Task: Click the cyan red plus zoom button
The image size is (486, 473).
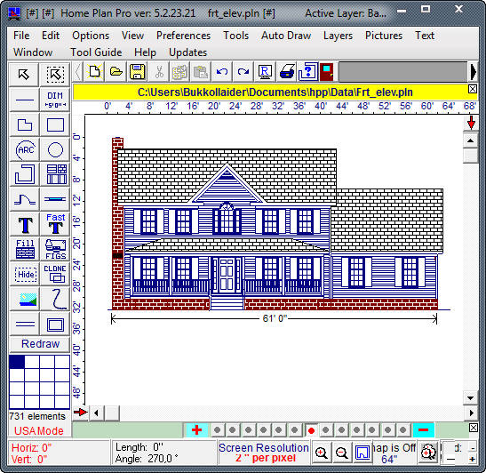Action: (x=196, y=430)
